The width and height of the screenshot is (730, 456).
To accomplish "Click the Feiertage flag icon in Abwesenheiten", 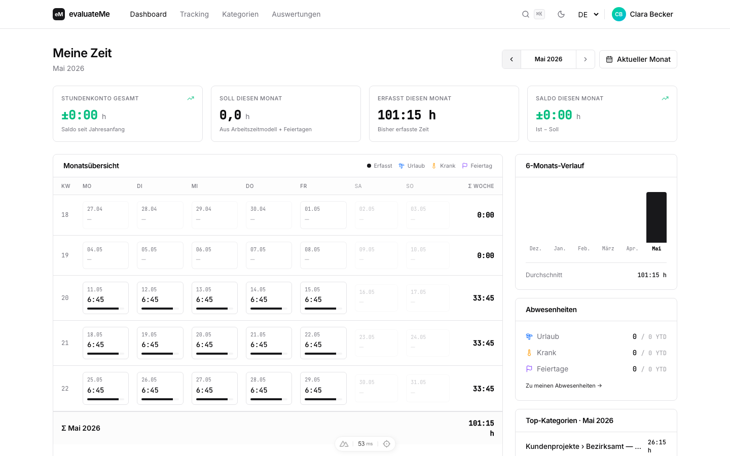I will point(529,369).
